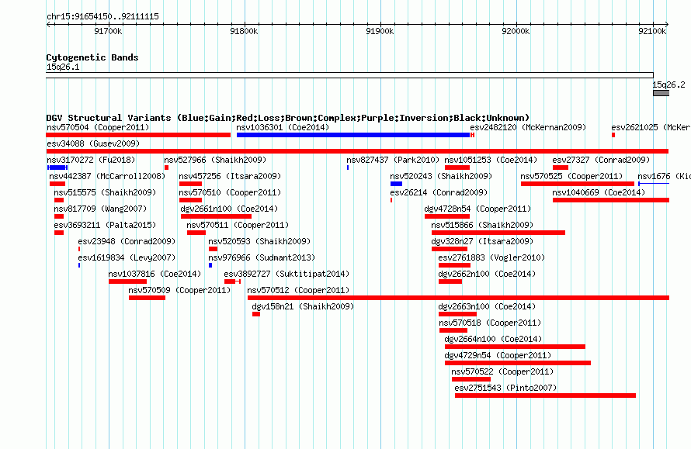Click the red nsv1037816 loss bar
This screenshot has width=691, height=449.
(128, 281)
